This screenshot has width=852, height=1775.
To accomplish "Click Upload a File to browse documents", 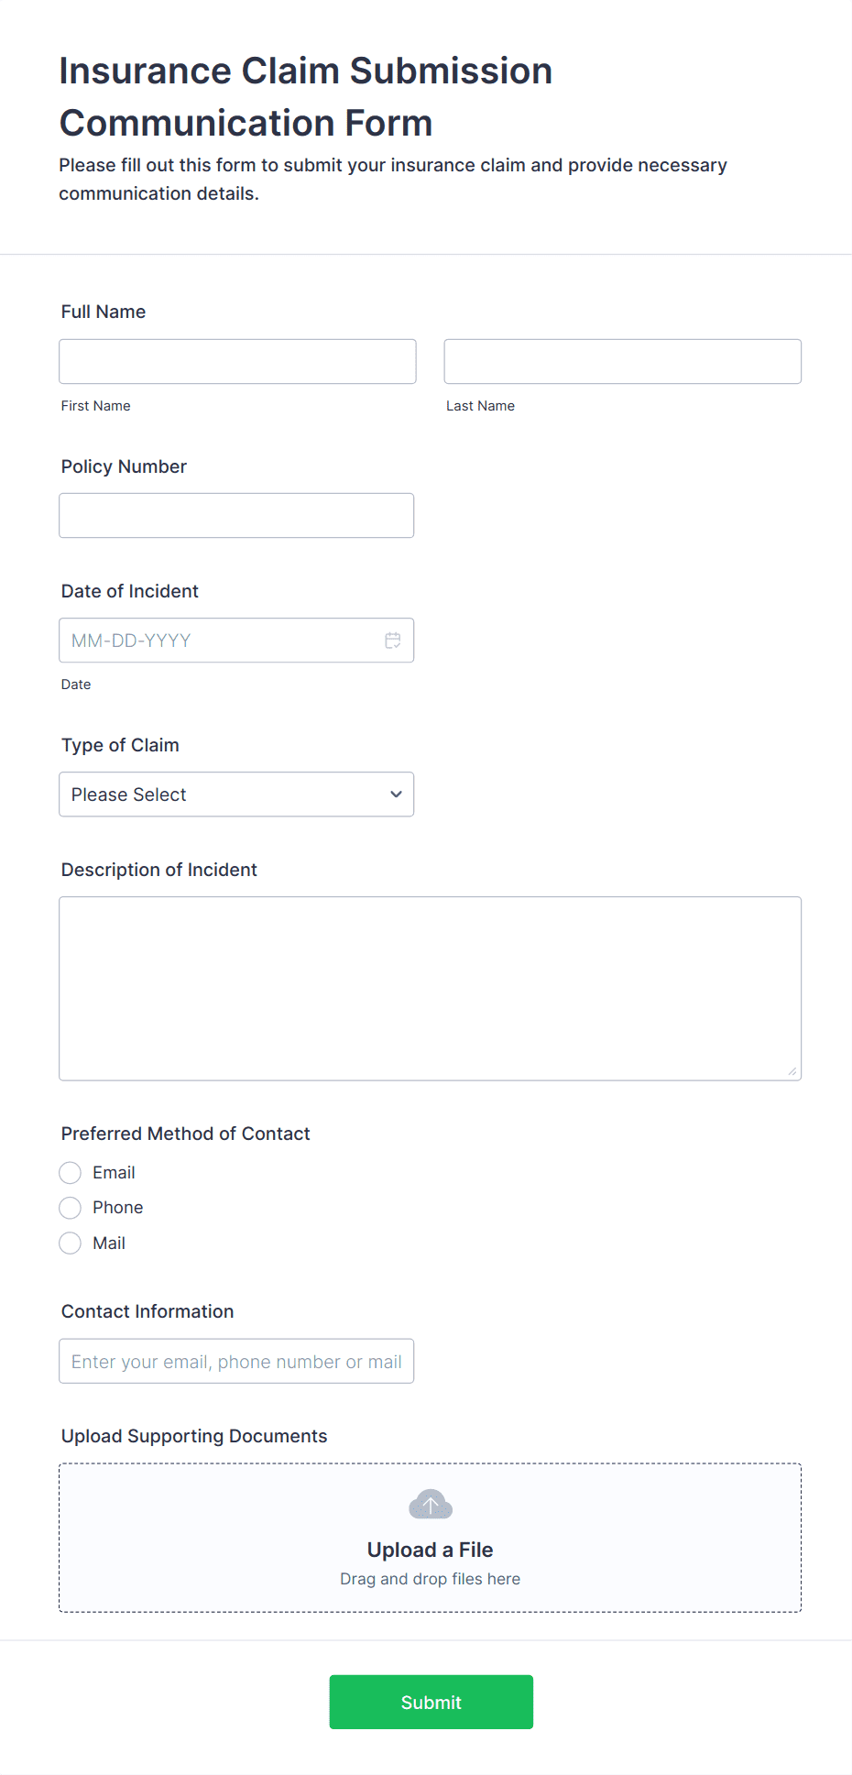I will 430,1550.
